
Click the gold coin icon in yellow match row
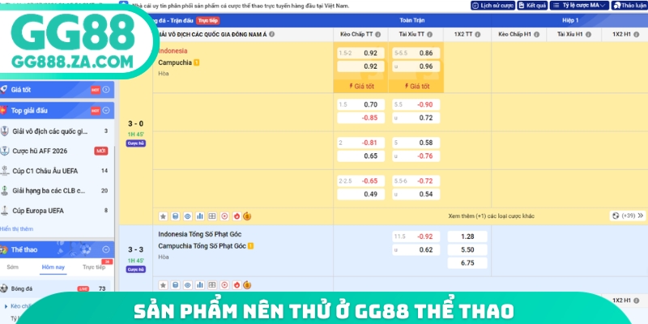coord(247,216)
